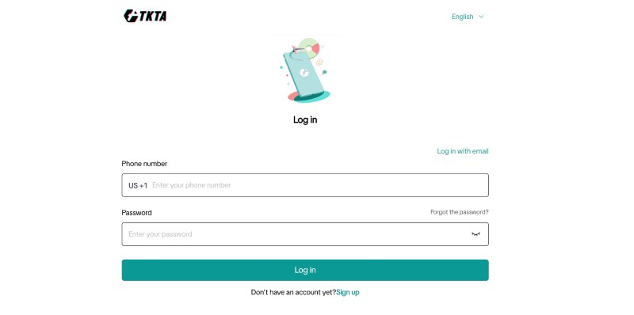Open the English language dropdown
The width and height of the screenshot is (634, 315).
[468, 17]
